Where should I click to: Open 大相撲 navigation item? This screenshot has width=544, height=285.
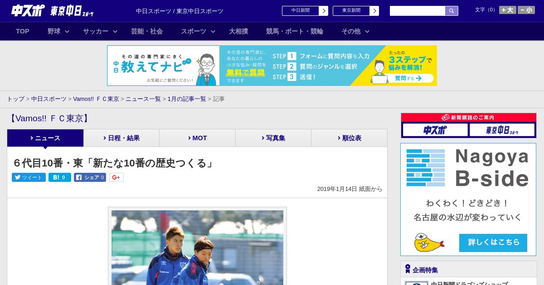(x=238, y=31)
